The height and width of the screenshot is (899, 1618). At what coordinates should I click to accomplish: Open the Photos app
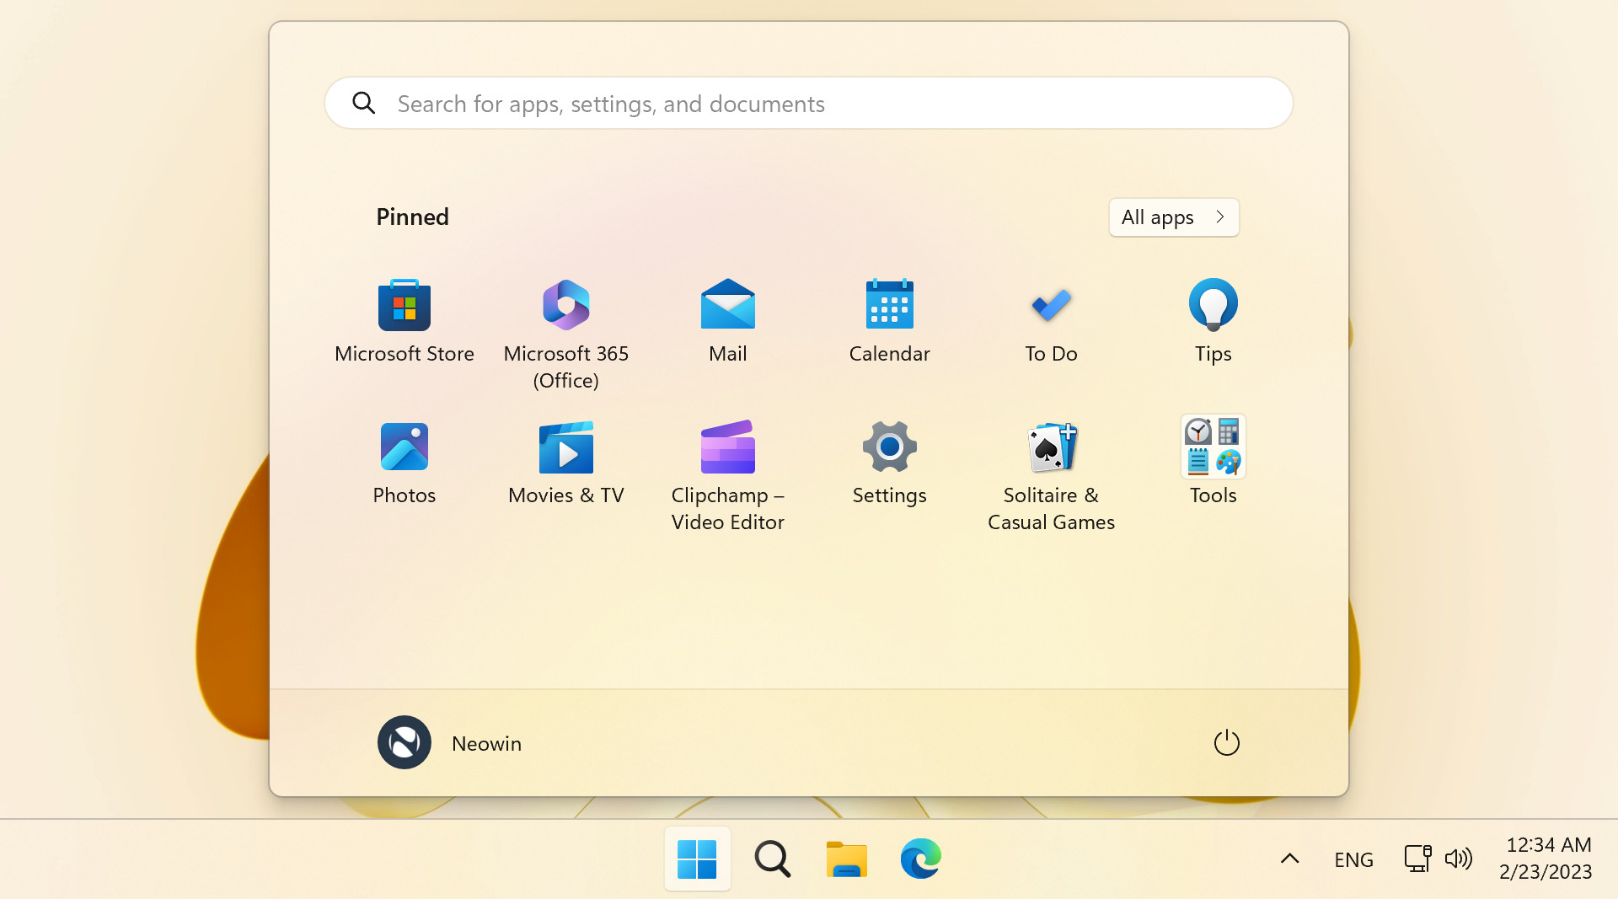coord(404,463)
